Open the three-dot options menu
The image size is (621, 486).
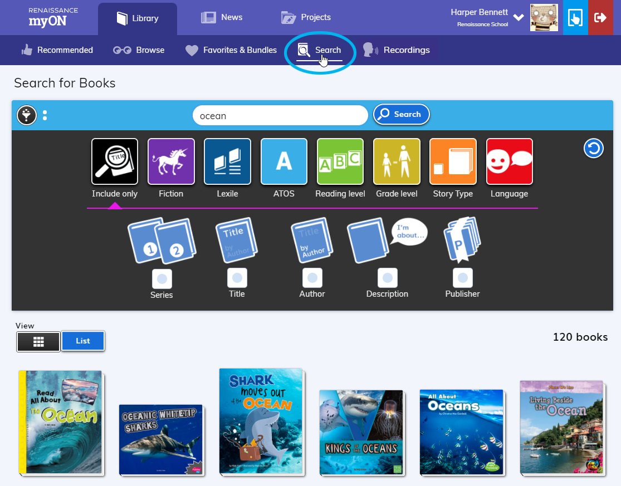[x=45, y=115]
